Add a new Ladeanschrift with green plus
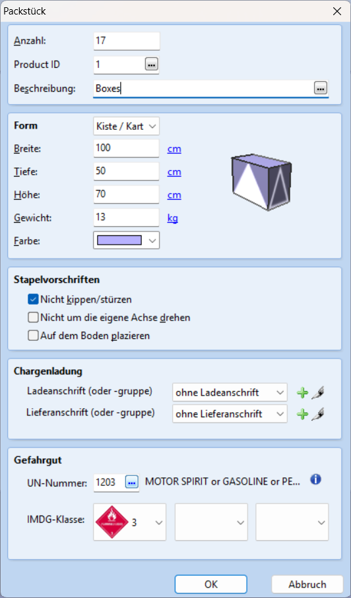351x598 pixels. [303, 392]
